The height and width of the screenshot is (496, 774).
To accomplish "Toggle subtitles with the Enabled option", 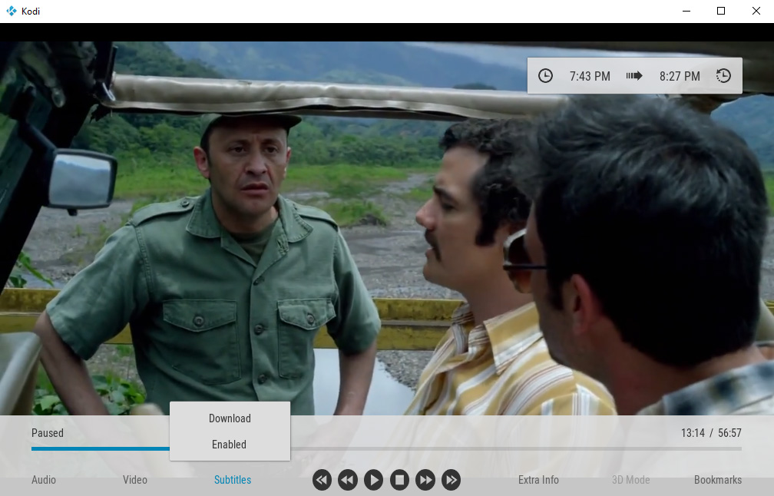I will (230, 445).
